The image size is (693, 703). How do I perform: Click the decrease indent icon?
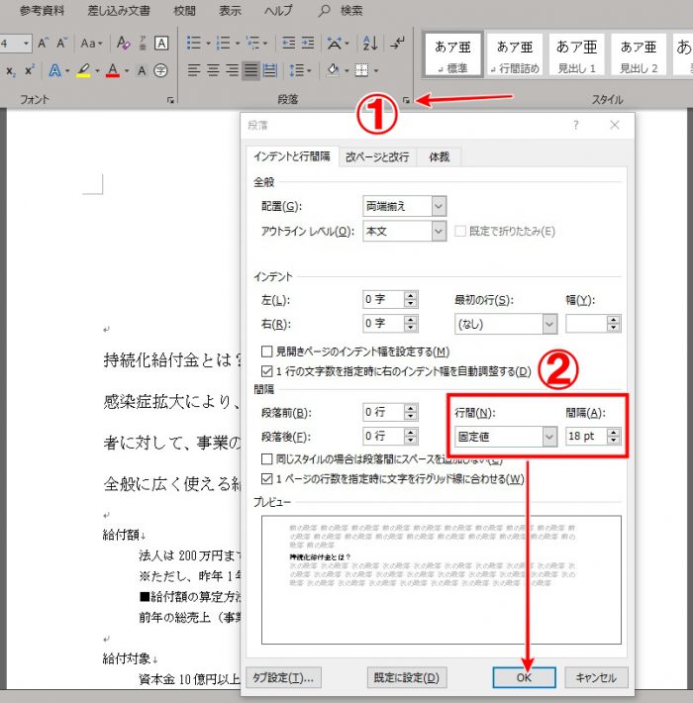(x=289, y=43)
